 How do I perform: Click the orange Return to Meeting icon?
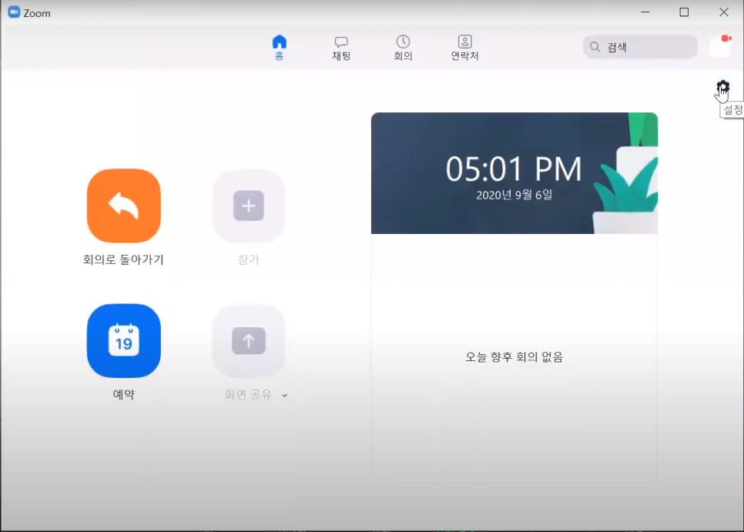point(124,206)
